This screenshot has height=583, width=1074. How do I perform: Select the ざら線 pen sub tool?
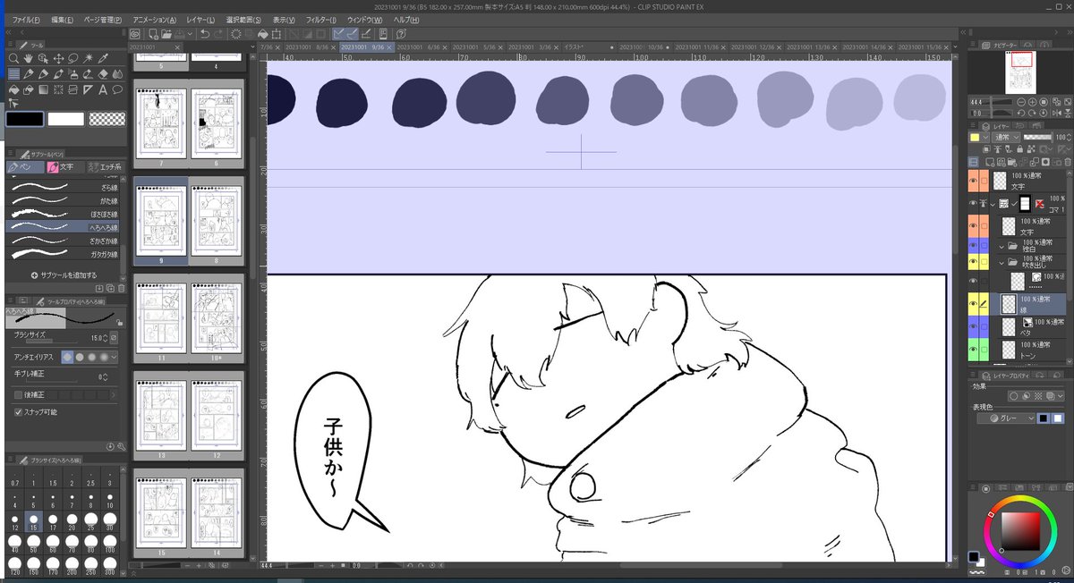[61, 187]
